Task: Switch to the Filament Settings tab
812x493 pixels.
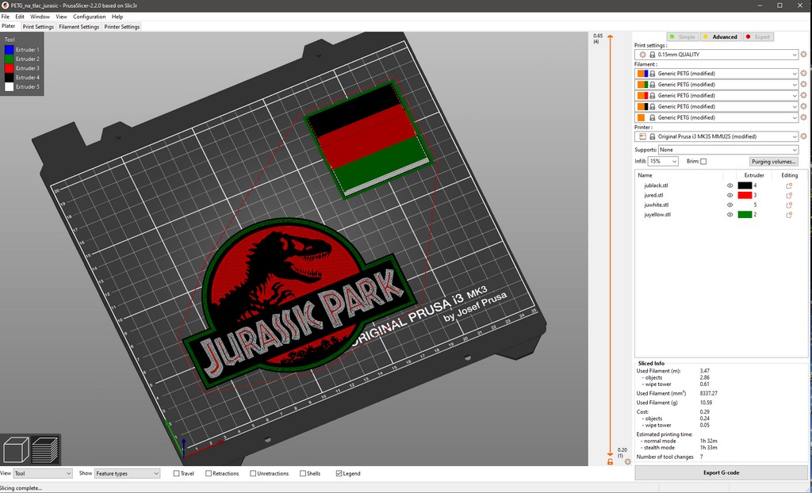Action: coord(79,26)
